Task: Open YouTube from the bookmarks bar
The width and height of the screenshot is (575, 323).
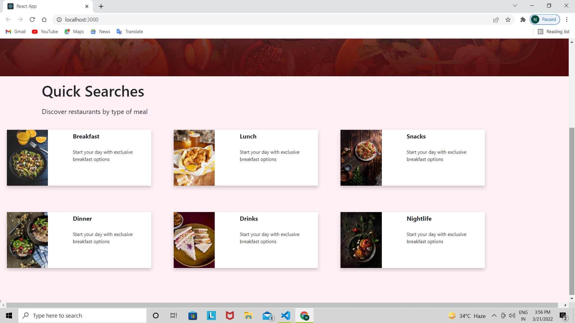Action: coord(45,31)
